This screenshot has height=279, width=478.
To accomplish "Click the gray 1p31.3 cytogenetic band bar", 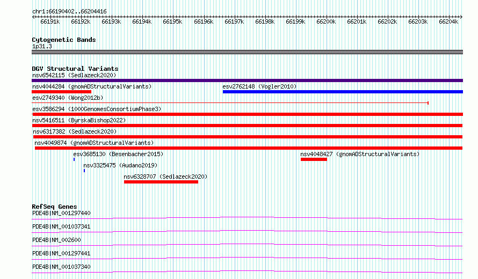I will point(247,52).
